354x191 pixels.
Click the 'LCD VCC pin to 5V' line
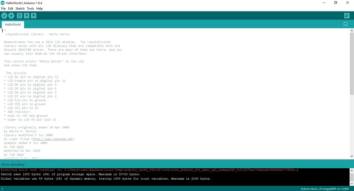[x=21, y=108]
